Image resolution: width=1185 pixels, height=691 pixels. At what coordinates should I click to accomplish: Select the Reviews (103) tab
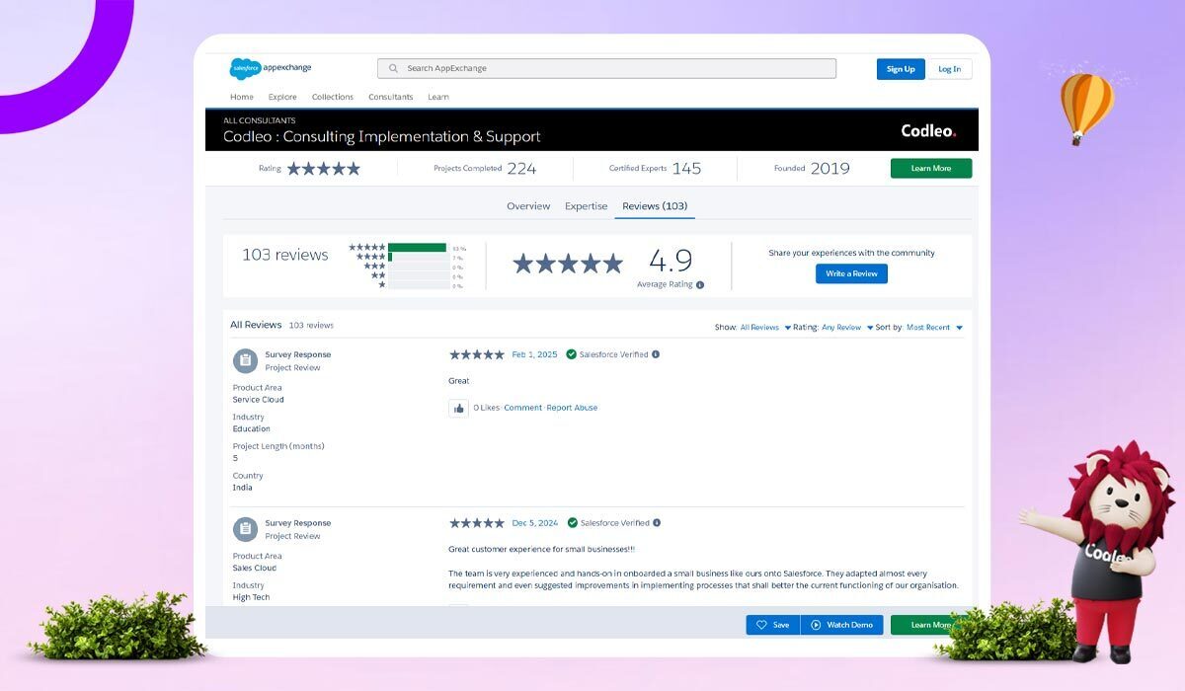point(655,206)
